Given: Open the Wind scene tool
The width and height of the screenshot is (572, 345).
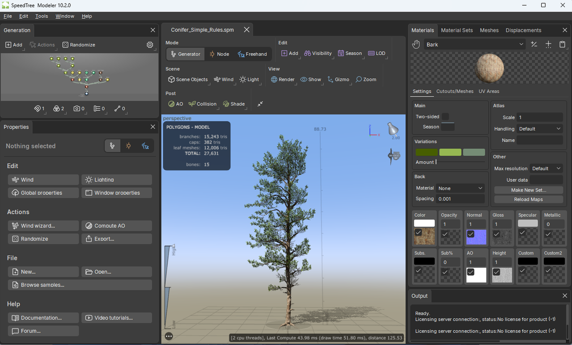Looking at the screenshot, I should click(224, 80).
